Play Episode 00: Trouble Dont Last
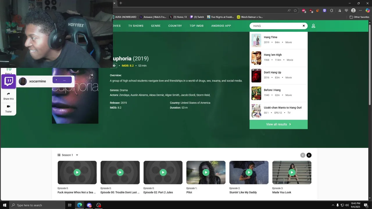The image size is (372, 209). (x=120, y=172)
